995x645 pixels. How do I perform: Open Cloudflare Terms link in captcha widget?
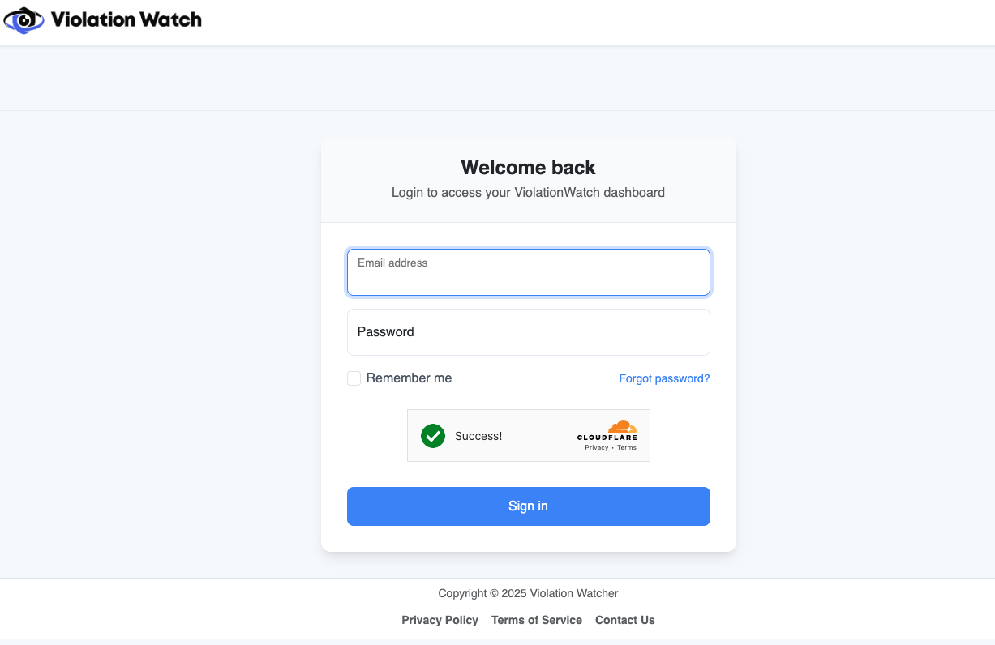click(x=627, y=448)
